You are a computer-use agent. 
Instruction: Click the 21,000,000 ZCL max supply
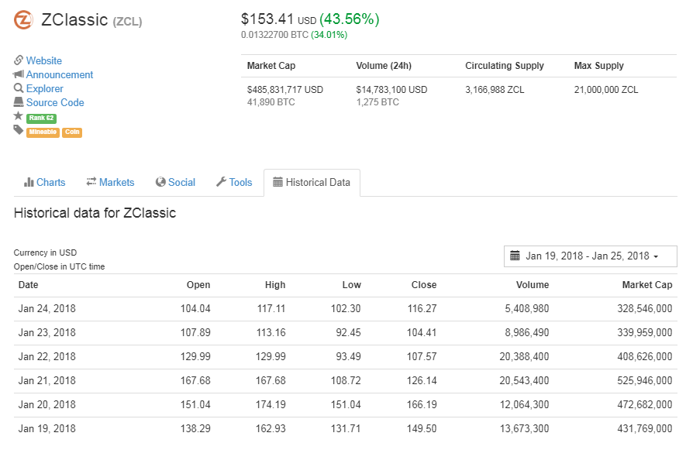click(606, 90)
